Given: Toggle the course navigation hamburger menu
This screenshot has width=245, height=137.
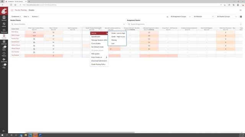Looking at the screenshot, I should [x=12, y=10].
